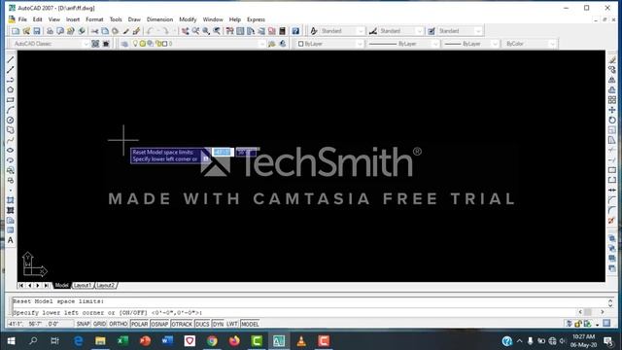
Task: Toggle LWT lineweight display
Action: pos(232,324)
